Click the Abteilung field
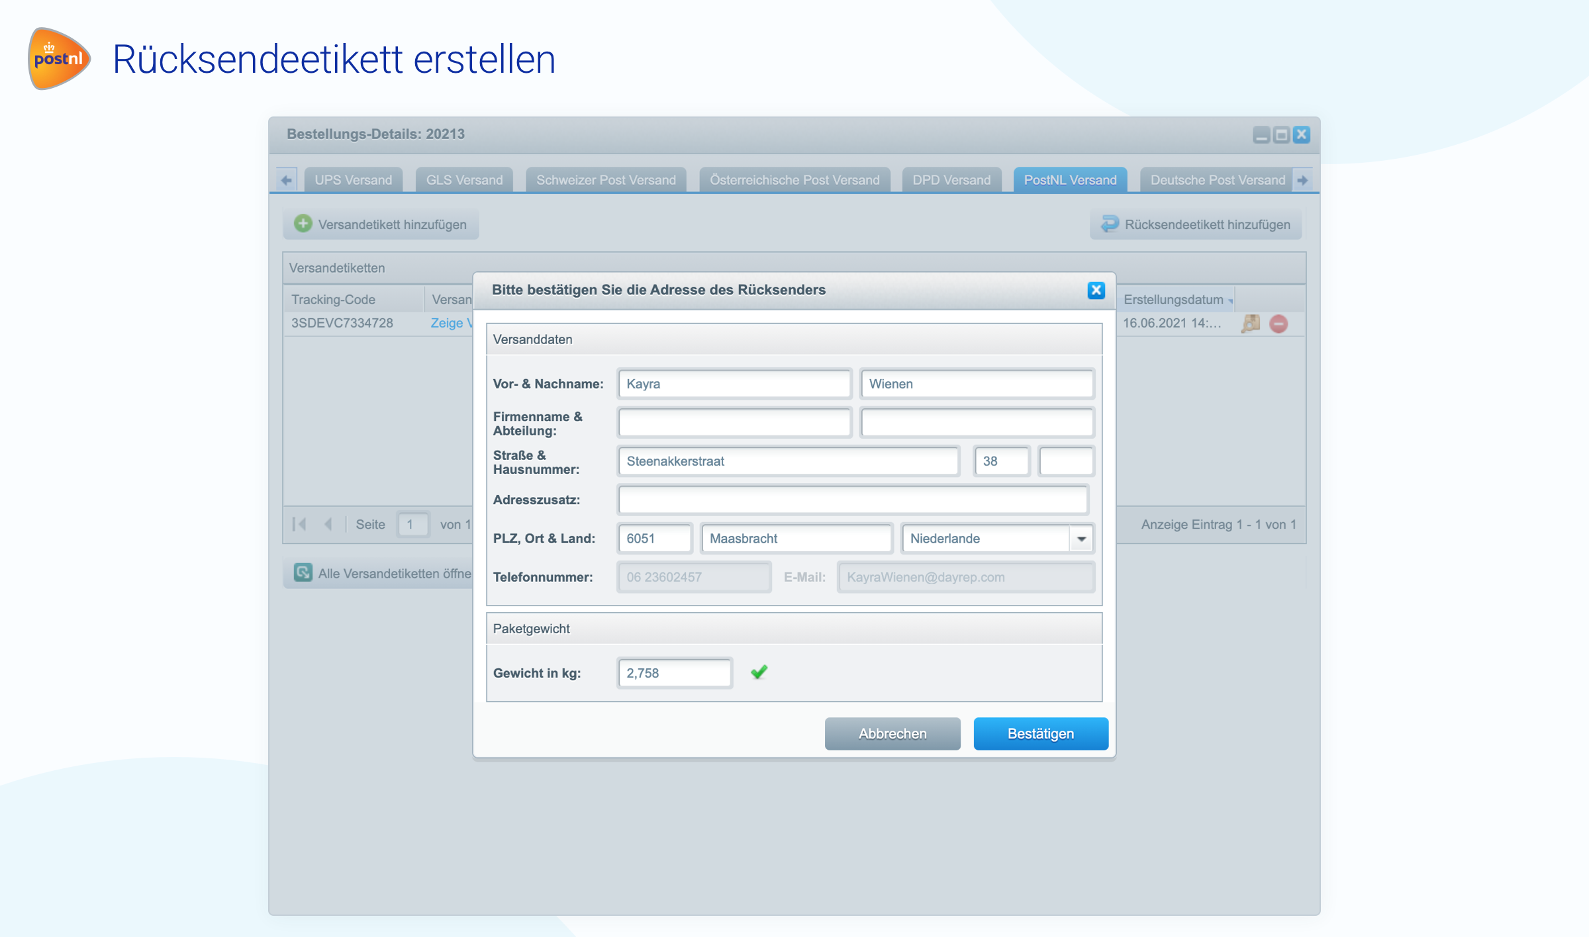This screenshot has width=1589, height=937. [x=977, y=423]
